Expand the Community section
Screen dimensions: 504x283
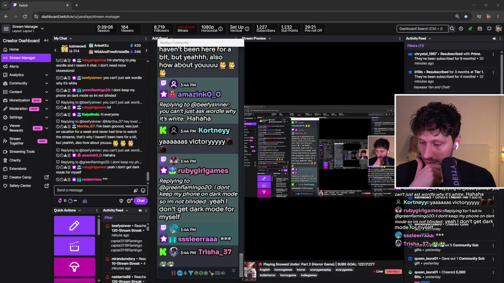click(x=46, y=83)
